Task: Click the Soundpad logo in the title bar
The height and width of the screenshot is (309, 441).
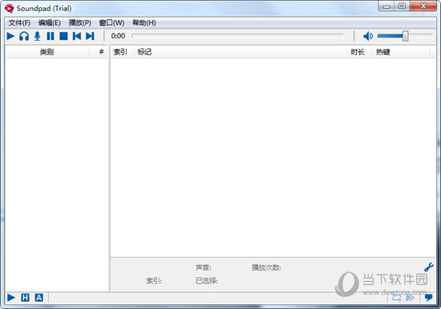Action: coord(9,9)
